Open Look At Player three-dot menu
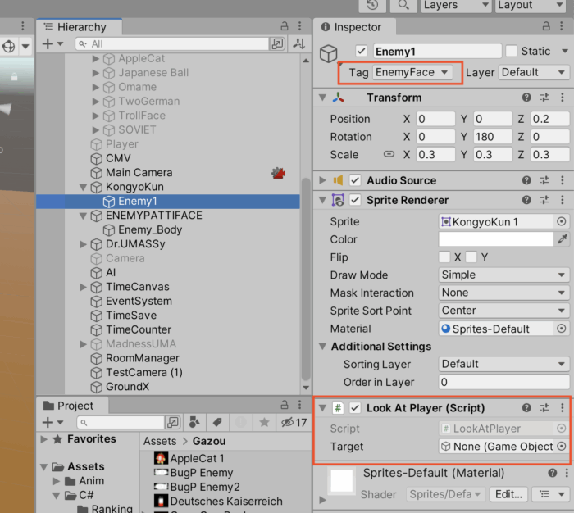The height and width of the screenshot is (513, 574). pos(563,407)
